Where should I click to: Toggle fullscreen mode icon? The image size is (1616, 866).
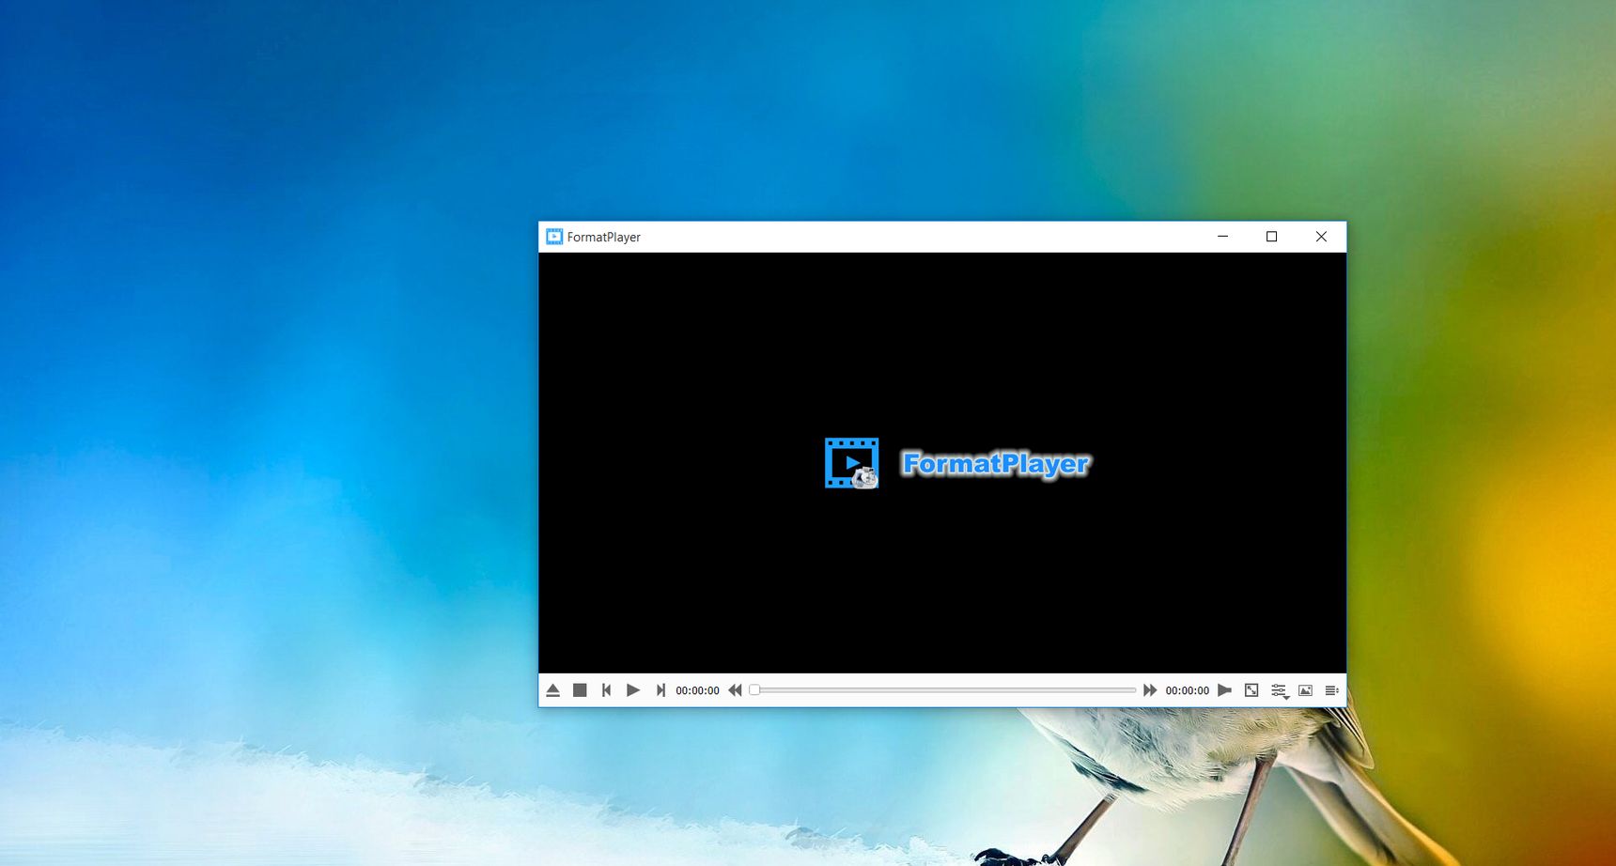(x=1251, y=690)
